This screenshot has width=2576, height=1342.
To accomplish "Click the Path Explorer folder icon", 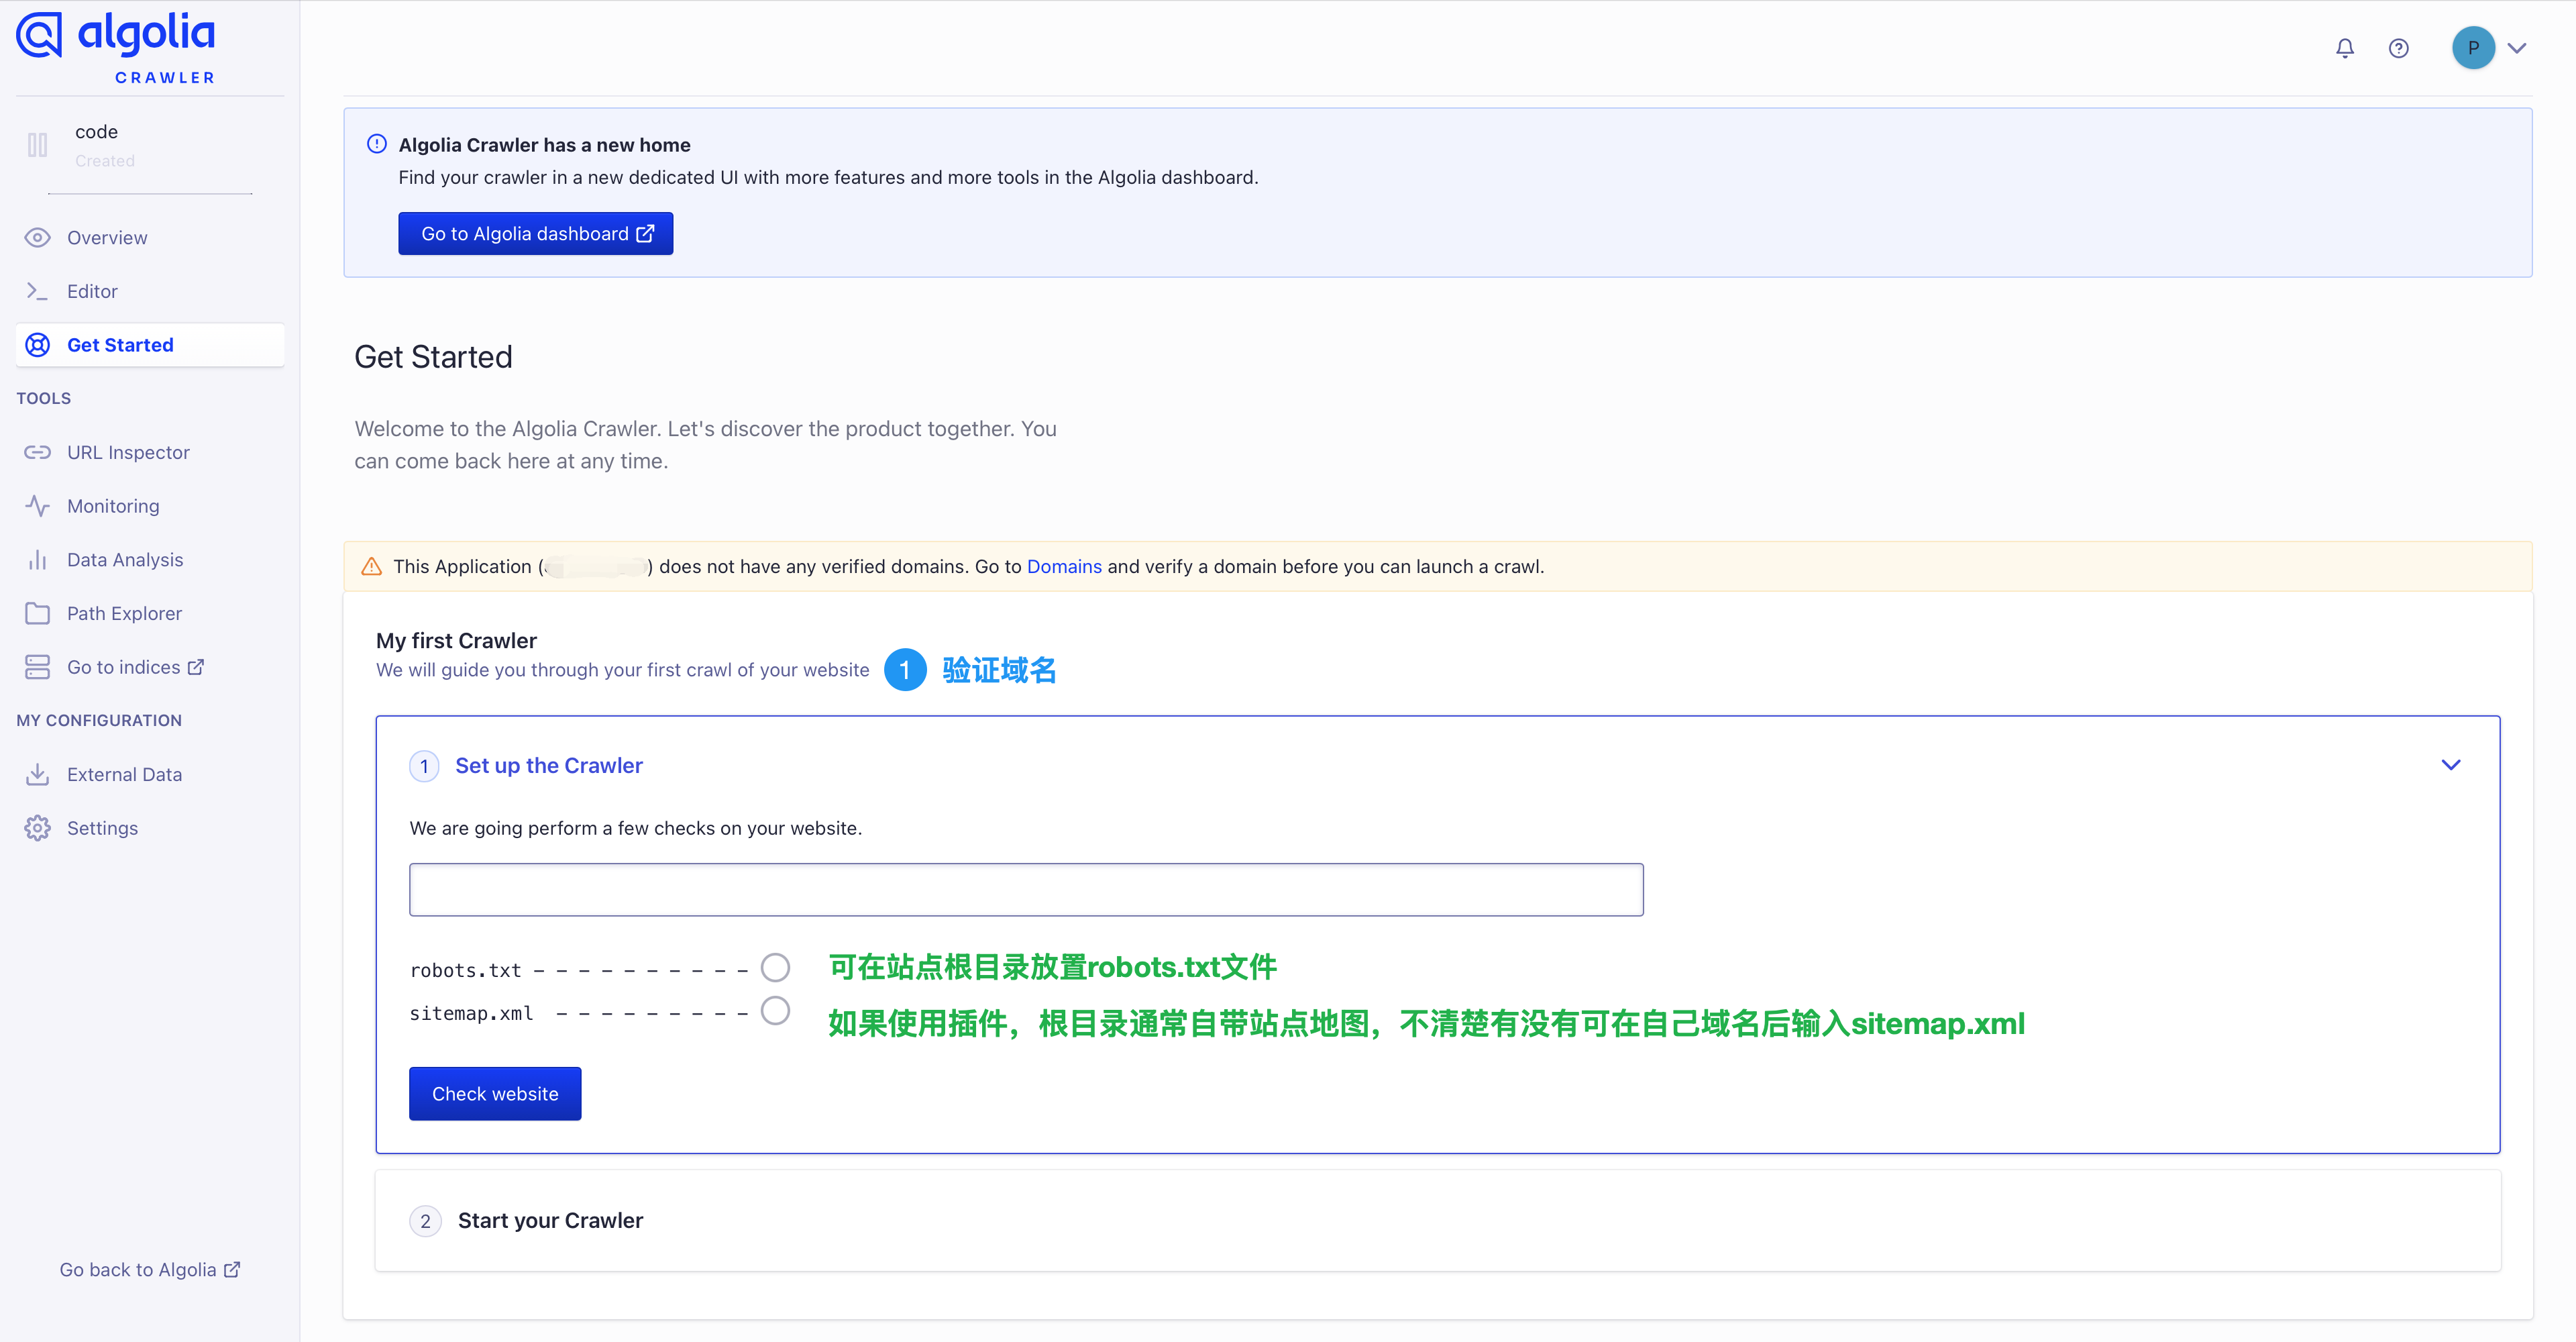I will pos(38,614).
